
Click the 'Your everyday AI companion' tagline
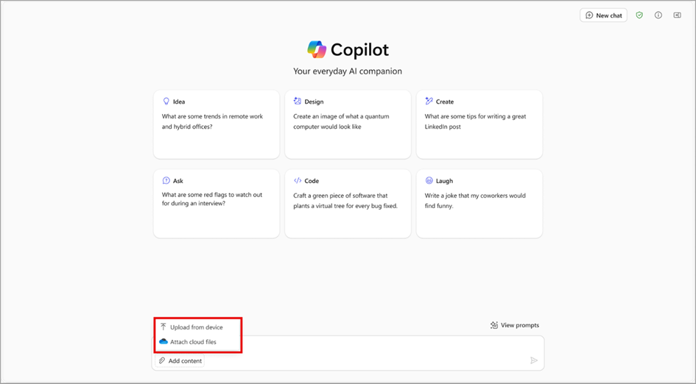pos(348,71)
